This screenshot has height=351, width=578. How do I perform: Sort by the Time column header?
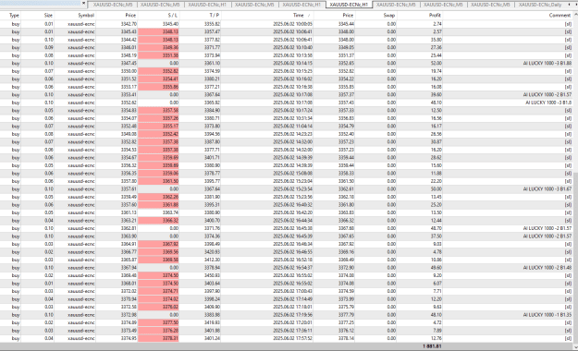[298, 16]
